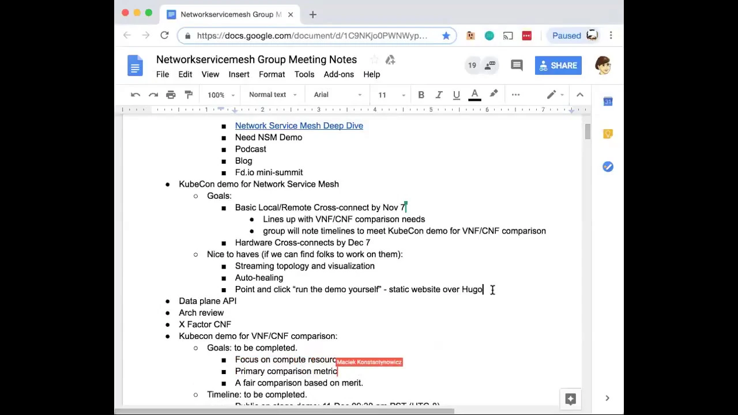Click the blue SHARE button
The image size is (738, 415).
point(558,66)
